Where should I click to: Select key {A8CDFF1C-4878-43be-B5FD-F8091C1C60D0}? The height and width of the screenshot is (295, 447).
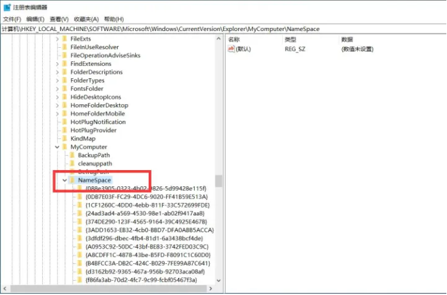point(148,255)
